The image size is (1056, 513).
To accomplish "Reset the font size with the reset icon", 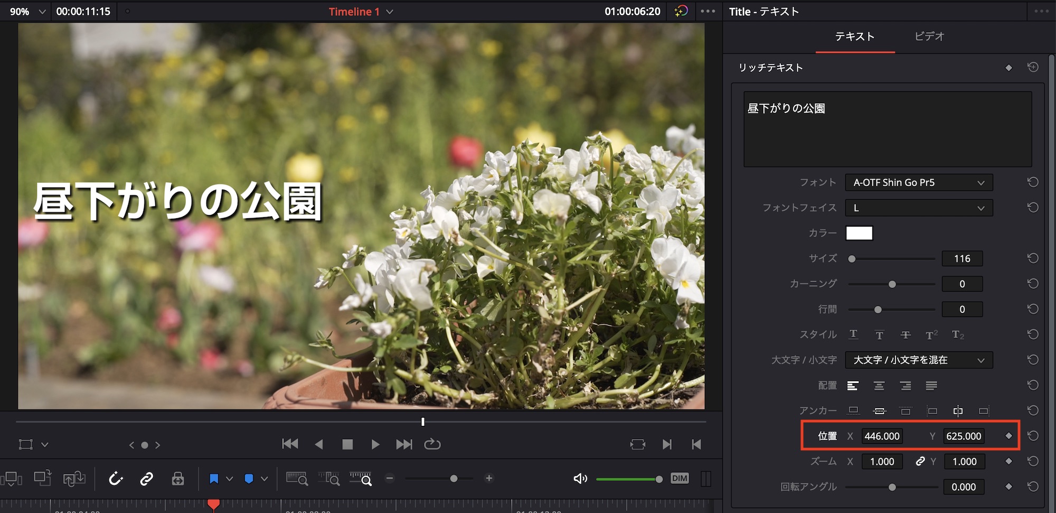I will click(1033, 258).
